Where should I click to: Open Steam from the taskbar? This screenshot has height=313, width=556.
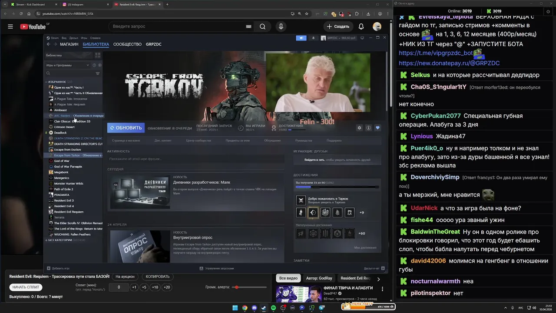tap(264, 308)
